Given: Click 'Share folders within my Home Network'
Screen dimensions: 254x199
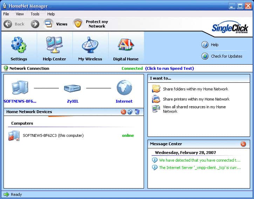Looking at the screenshot, I should (x=195, y=89).
